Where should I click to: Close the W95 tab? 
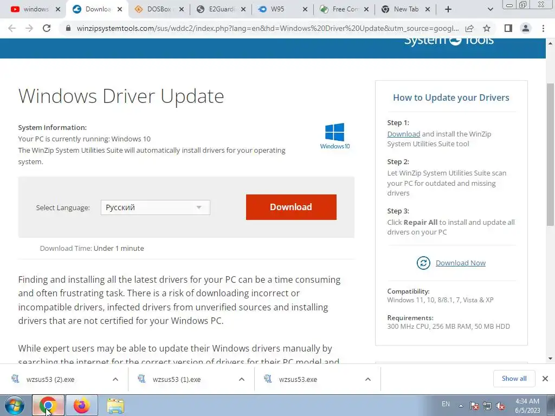pyautogui.click(x=305, y=10)
